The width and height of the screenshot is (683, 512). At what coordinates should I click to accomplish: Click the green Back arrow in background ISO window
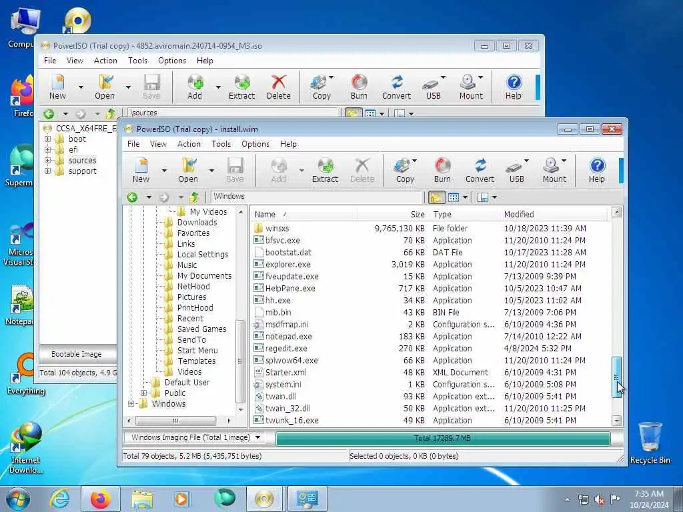[x=49, y=114]
